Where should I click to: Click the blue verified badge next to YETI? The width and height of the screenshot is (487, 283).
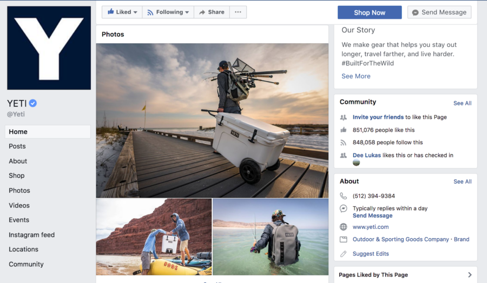[x=32, y=103]
